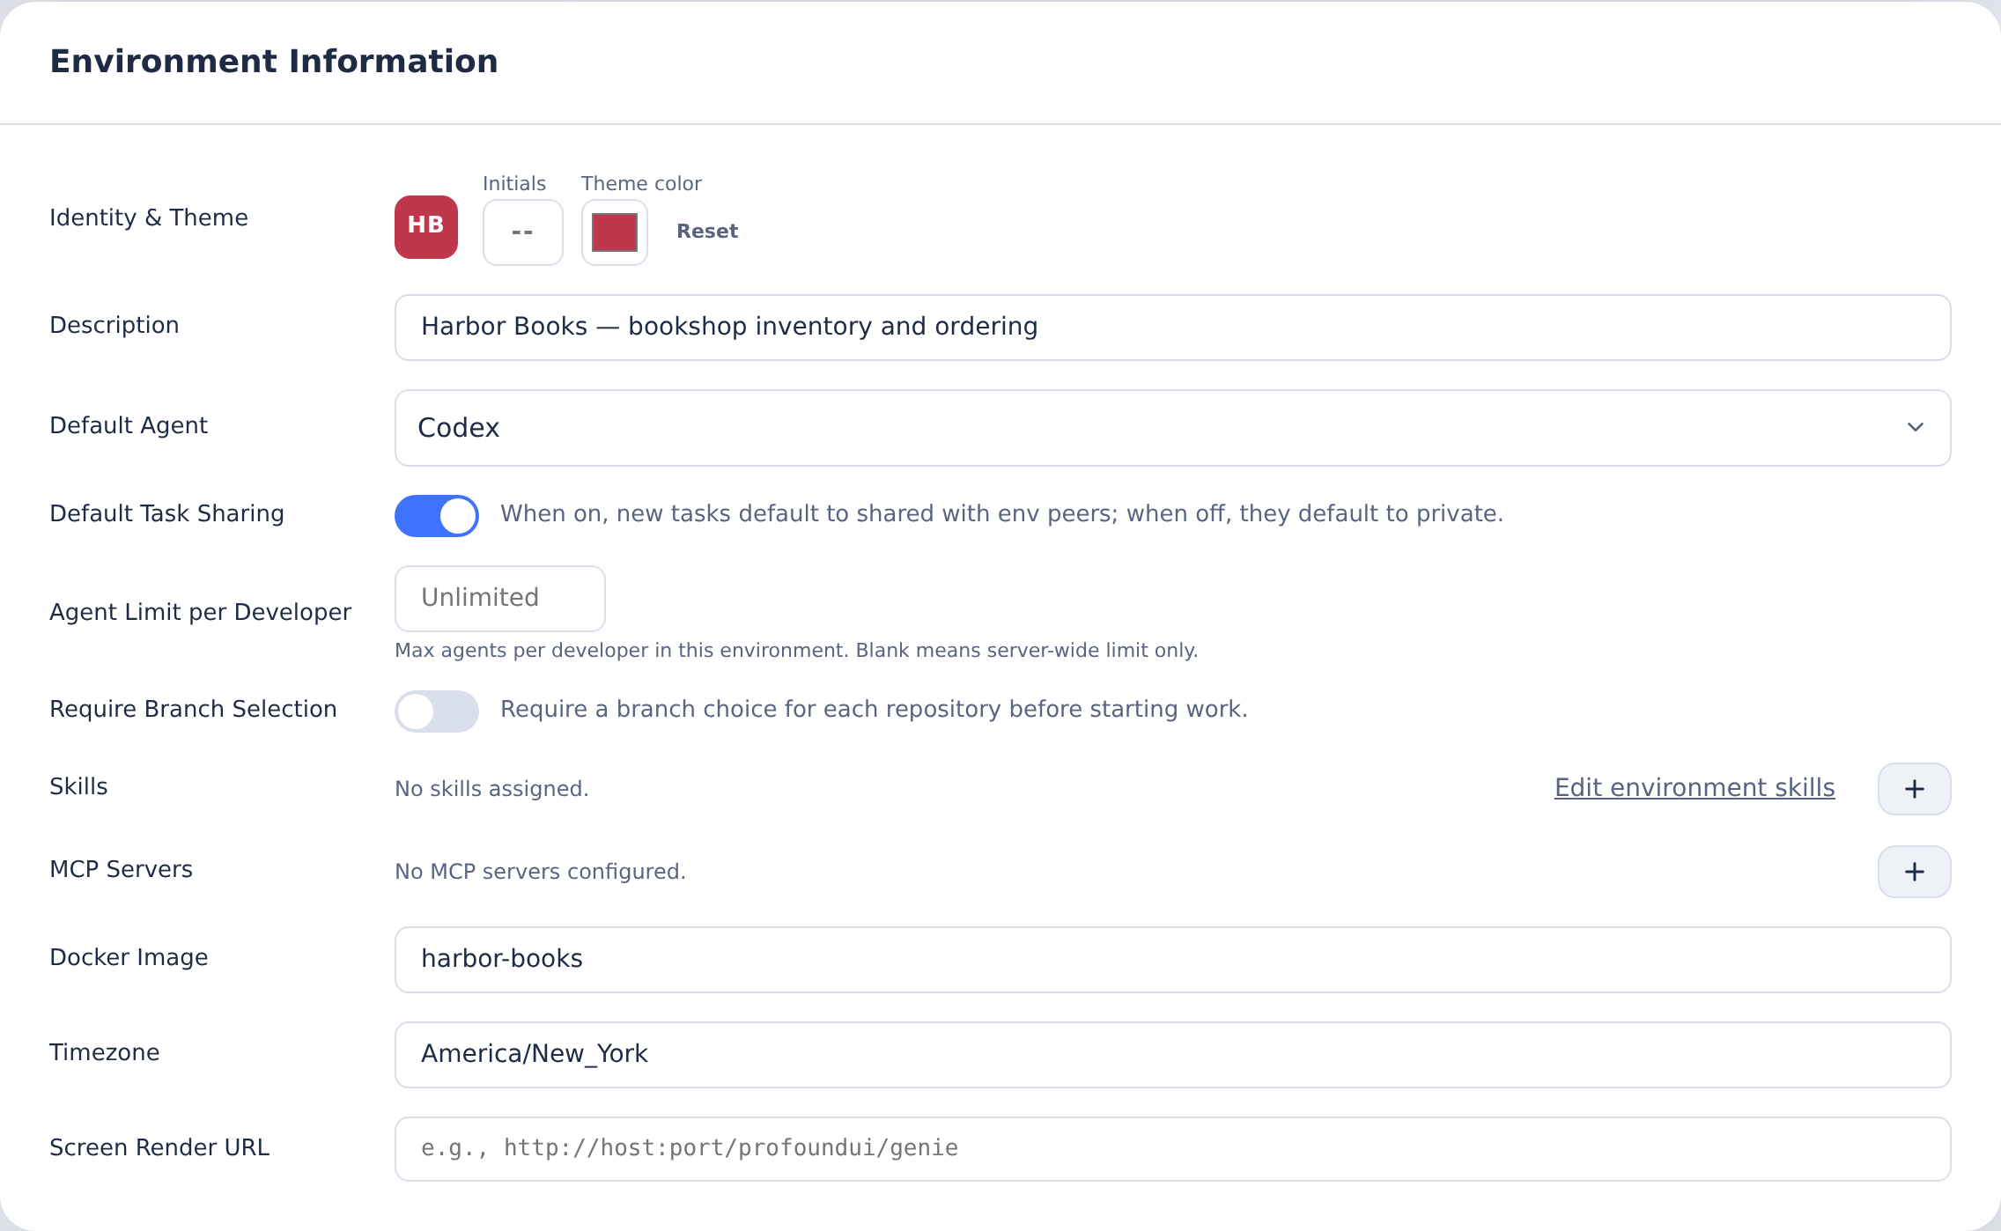The height and width of the screenshot is (1231, 2001).
Task: Click the Screen Render URL label
Action: tap(159, 1148)
